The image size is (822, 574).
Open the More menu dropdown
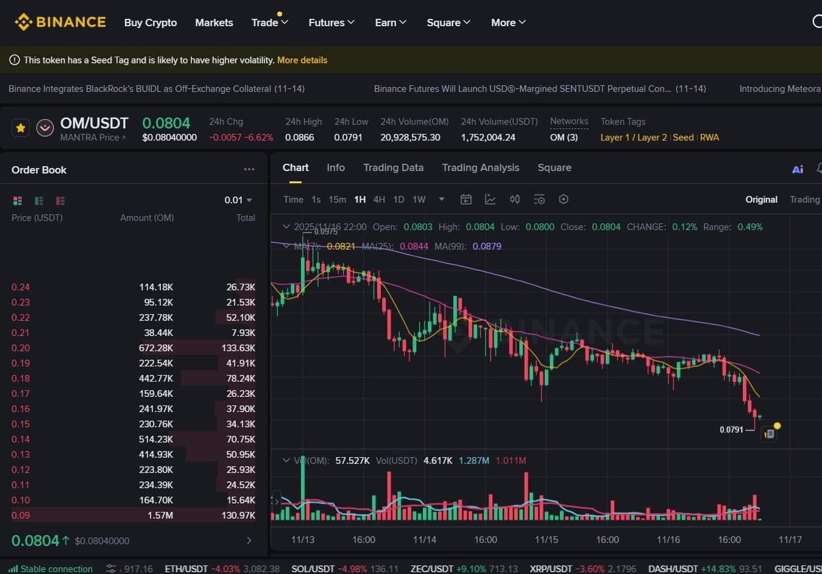pyautogui.click(x=508, y=23)
